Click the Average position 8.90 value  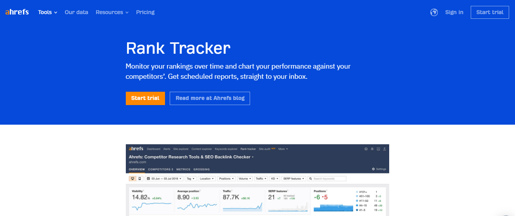[x=184, y=197]
